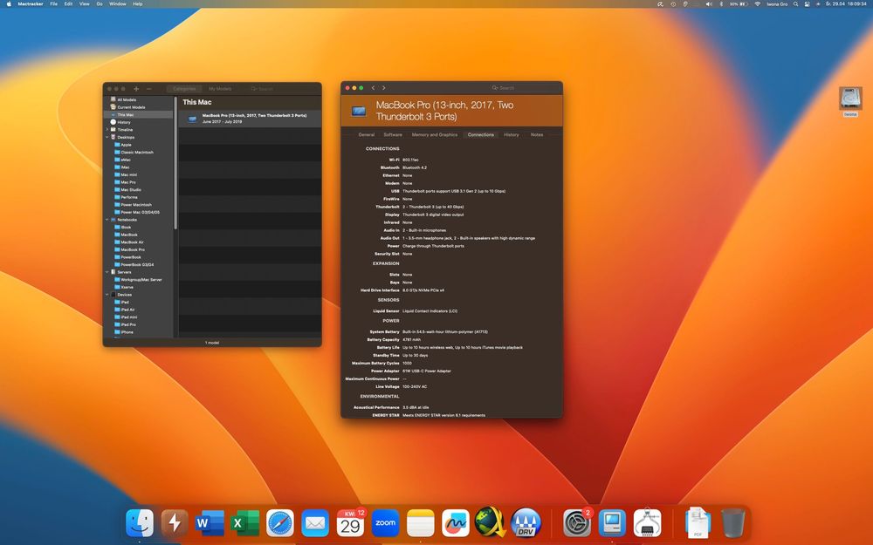The width and height of the screenshot is (873, 545).
Task: Select the Categories segment in Mactracker toolbar
Action: pyautogui.click(x=184, y=89)
